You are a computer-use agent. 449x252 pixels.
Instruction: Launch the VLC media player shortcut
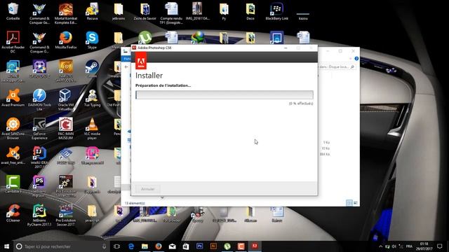tap(92, 129)
